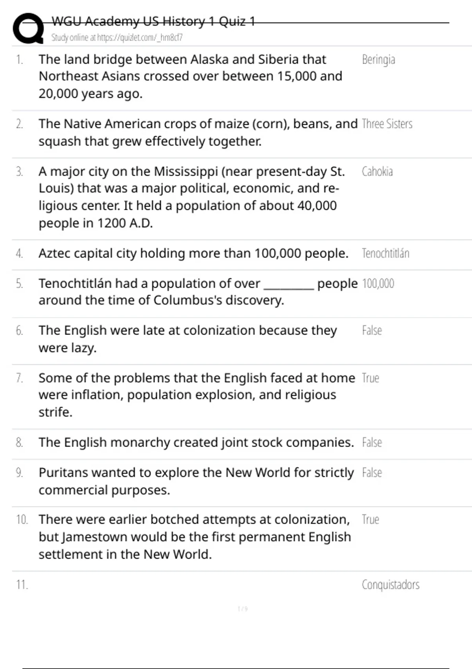The image size is (472, 669).
Task: Open the quizlet.com study online link
Action: coord(117,38)
